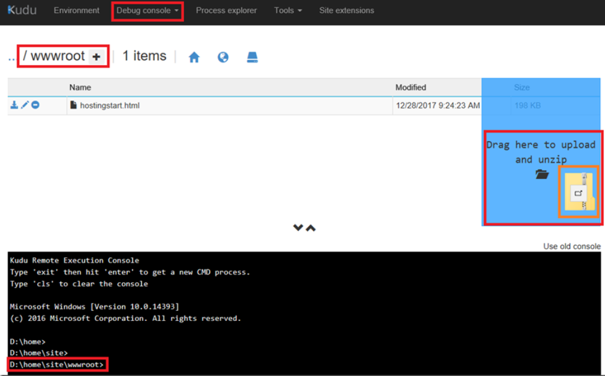605x376 pixels.
Task: Open the Environment page
Action: tap(76, 11)
